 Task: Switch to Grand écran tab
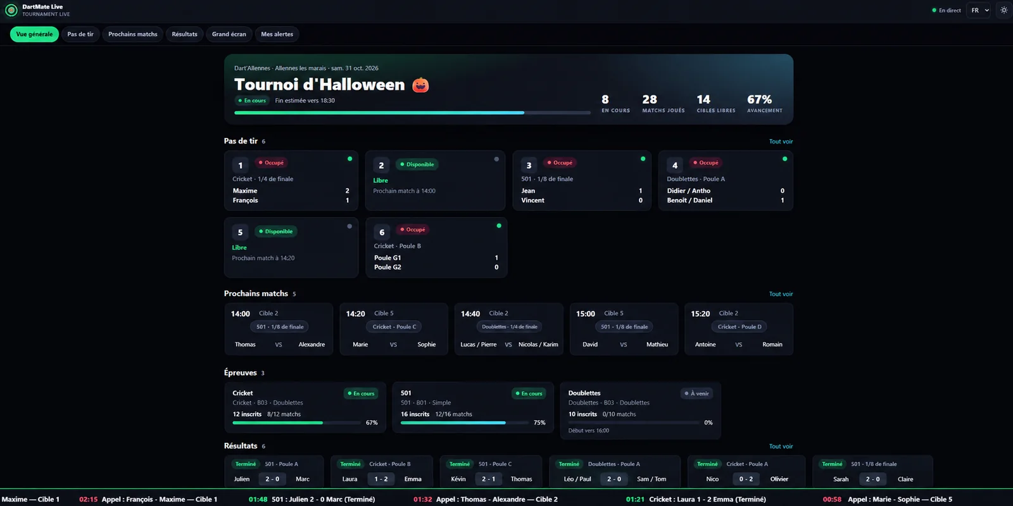point(229,34)
